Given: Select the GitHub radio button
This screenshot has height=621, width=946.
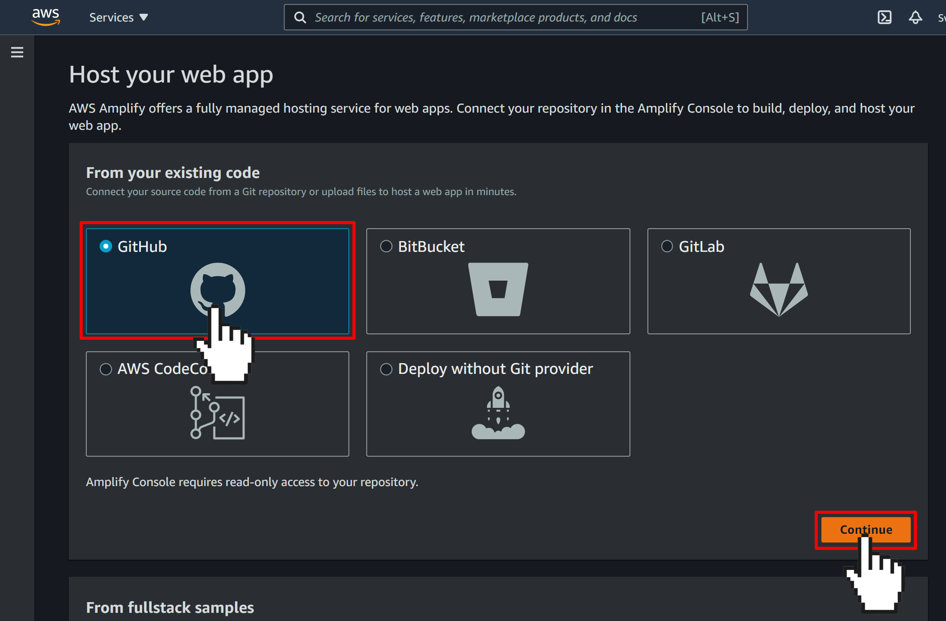Looking at the screenshot, I should pyautogui.click(x=106, y=246).
